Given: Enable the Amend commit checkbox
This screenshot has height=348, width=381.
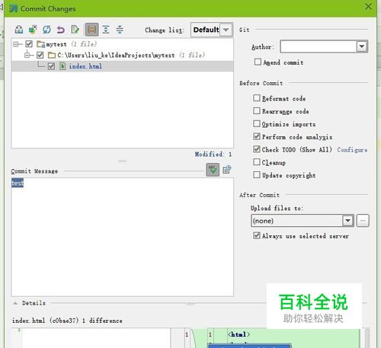Looking at the screenshot, I should coord(258,62).
